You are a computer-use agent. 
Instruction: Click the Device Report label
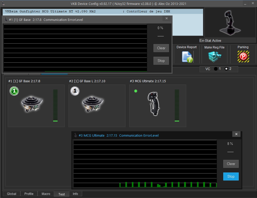(186, 47)
